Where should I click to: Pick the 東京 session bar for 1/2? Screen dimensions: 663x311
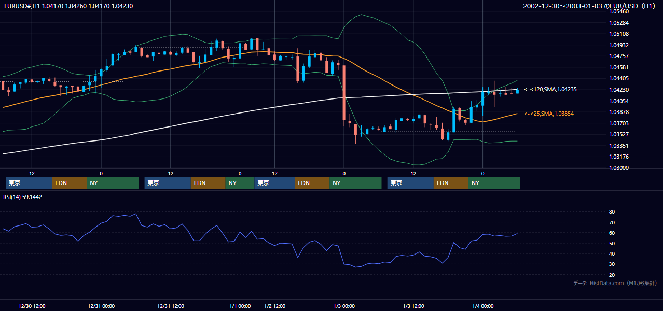click(275, 183)
